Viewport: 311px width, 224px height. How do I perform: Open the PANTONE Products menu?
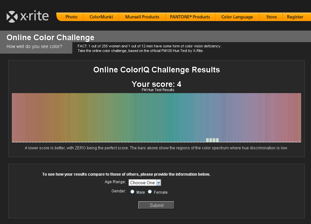[x=190, y=17]
